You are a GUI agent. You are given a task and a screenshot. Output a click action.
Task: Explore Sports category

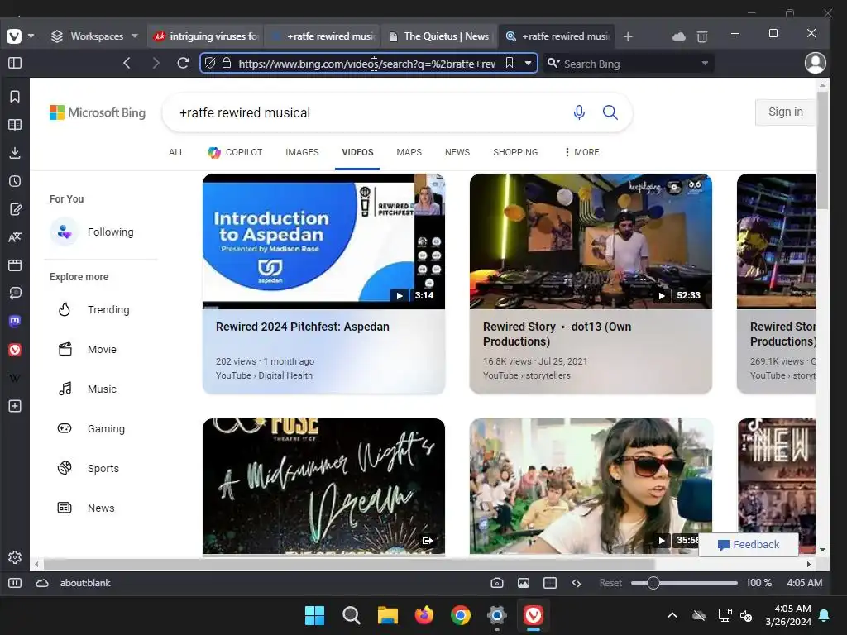click(x=88, y=468)
